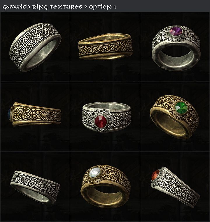
Task: Click the Option 1 text in header
Action: (x=103, y=7)
